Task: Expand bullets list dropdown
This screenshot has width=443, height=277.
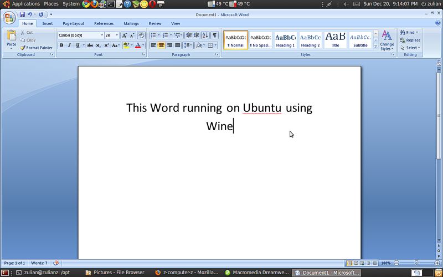Action: pyautogui.click(x=158, y=35)
